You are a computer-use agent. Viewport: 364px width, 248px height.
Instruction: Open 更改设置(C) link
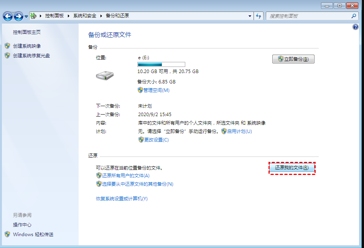pos(156,140)
